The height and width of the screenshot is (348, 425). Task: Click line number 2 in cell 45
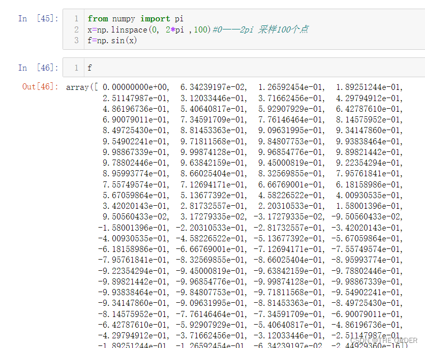click(76, 29)
